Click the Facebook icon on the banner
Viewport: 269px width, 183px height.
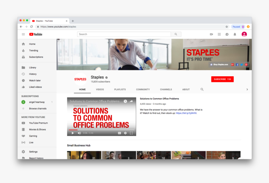point(237,65)
